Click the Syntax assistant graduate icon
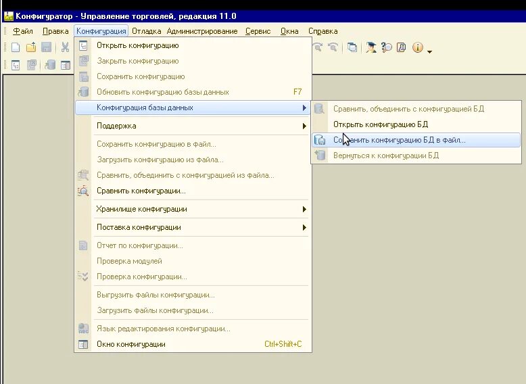 tap(370, 47)
